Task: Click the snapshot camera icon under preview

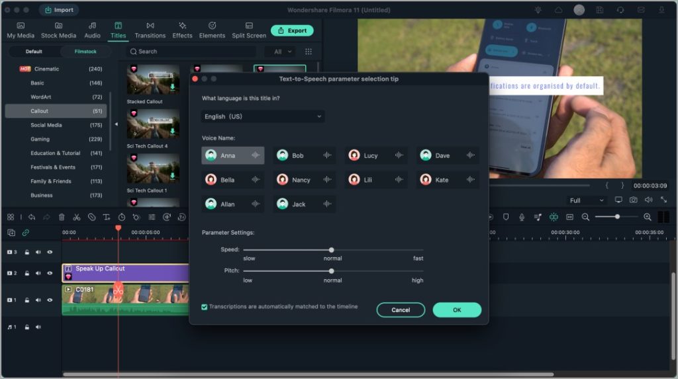Action: tap(633, 200)
